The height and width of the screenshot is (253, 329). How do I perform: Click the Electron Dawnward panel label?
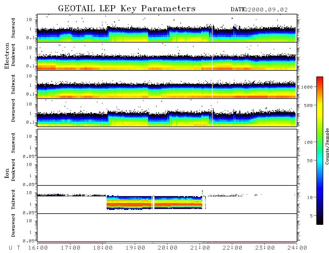13,110
